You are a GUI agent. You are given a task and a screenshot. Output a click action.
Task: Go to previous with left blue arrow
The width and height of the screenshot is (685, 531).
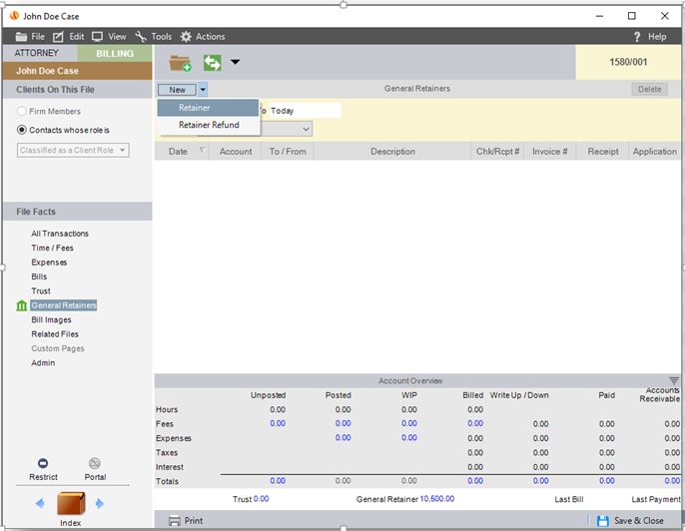tap(40, 503)
